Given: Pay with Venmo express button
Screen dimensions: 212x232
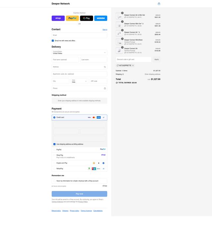Looking at the screenshot, I should point(101,18).
